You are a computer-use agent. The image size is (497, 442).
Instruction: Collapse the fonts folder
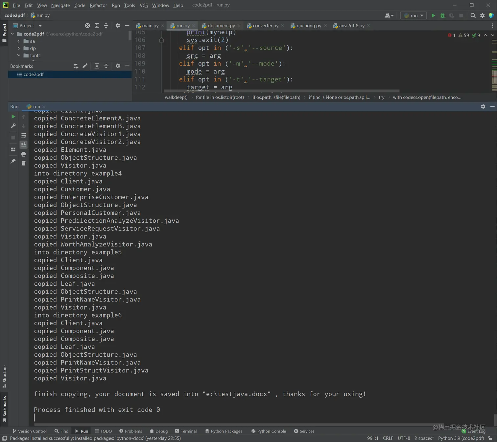point(19,55)
